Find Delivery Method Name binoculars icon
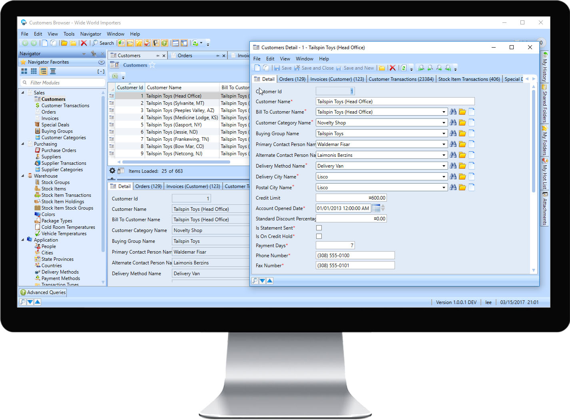This screenshot has height=420, width=570. 453,166
